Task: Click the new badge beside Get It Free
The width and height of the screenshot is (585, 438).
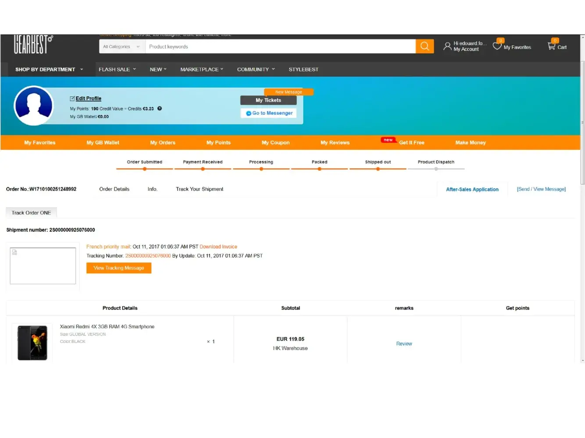Action: (x=388, y=140)
